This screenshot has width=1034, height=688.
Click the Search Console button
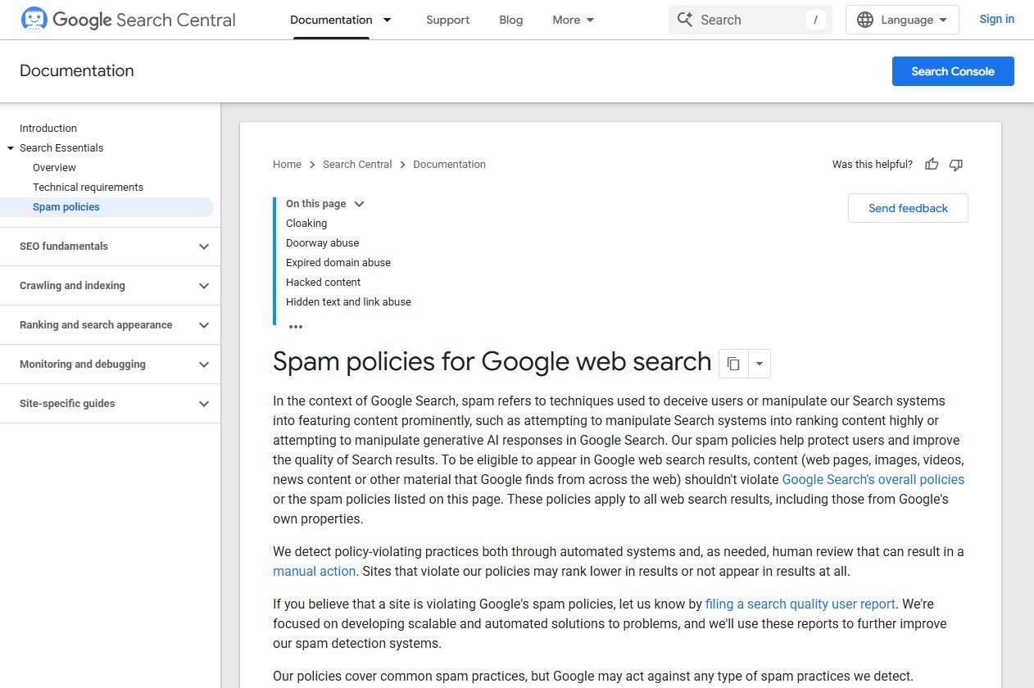point(953,71)
